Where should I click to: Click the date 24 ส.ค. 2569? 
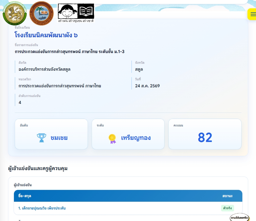(x=147, y=86)
